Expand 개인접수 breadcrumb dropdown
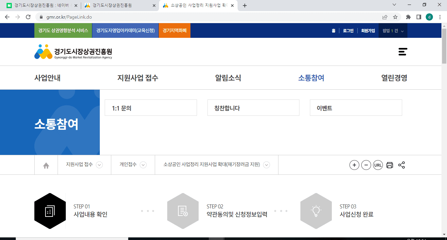This screenshot has width=447, height=240. (143, 165)
